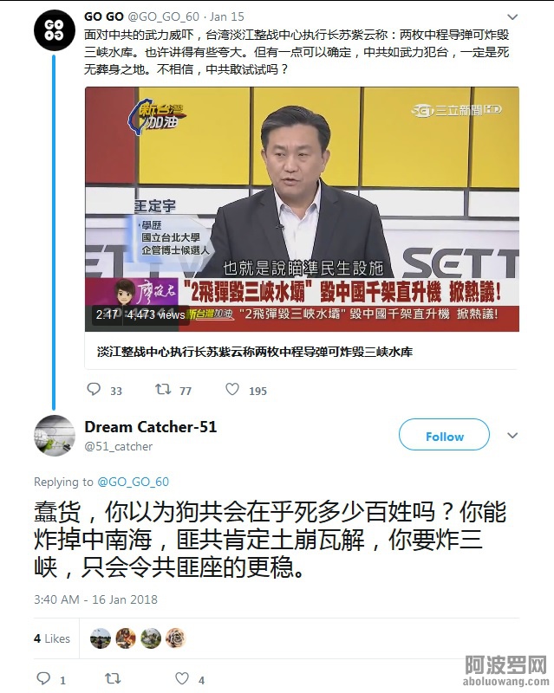554x693 pixels.
Task: Play the SET news video thumbnail
Action: tap(303, 209)
